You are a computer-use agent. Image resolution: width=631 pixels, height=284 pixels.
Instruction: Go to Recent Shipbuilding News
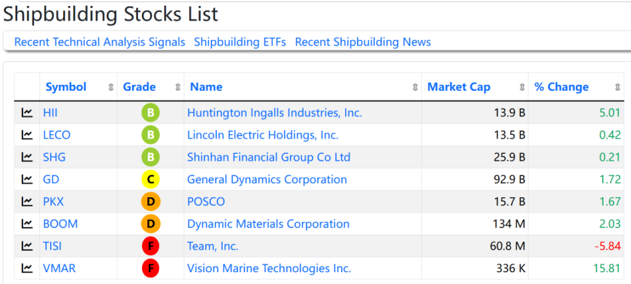coord(363,42)
